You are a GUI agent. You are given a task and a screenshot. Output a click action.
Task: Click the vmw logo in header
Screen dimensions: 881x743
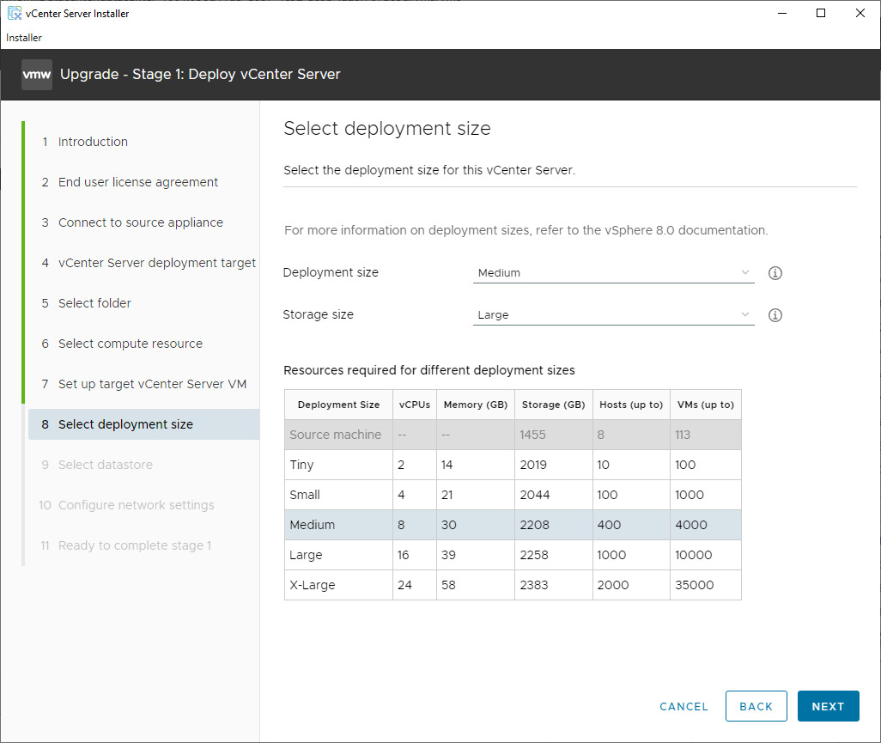(x=37, y=75)
